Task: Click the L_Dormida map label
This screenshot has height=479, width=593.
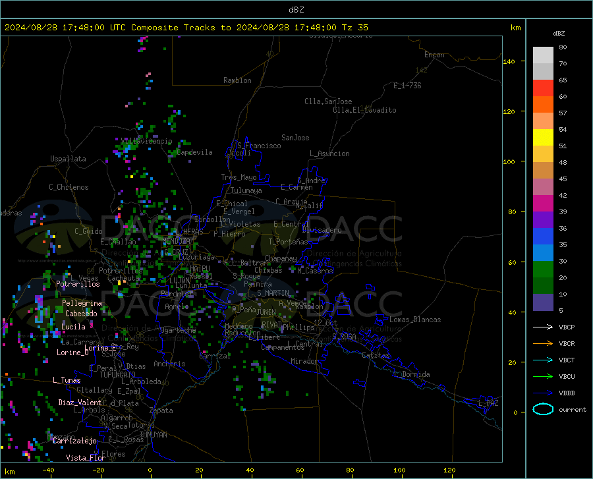Action: [x=412, y=374]
